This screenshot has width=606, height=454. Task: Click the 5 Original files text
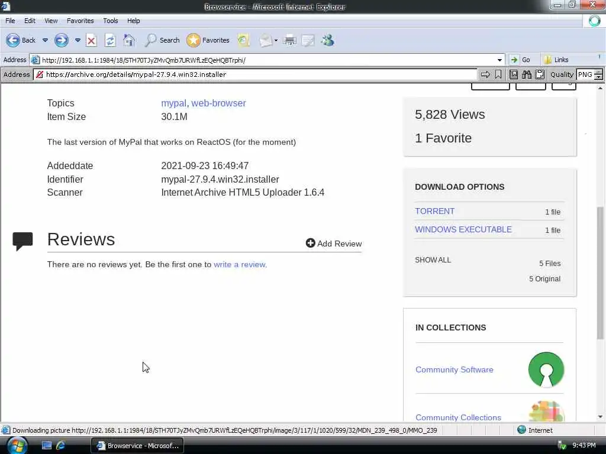(544, 279)
